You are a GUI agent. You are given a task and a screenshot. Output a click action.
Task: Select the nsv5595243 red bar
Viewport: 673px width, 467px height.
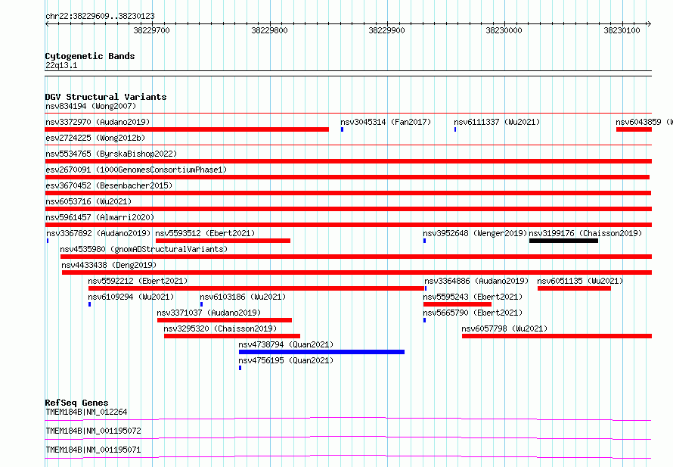[457, 304]
